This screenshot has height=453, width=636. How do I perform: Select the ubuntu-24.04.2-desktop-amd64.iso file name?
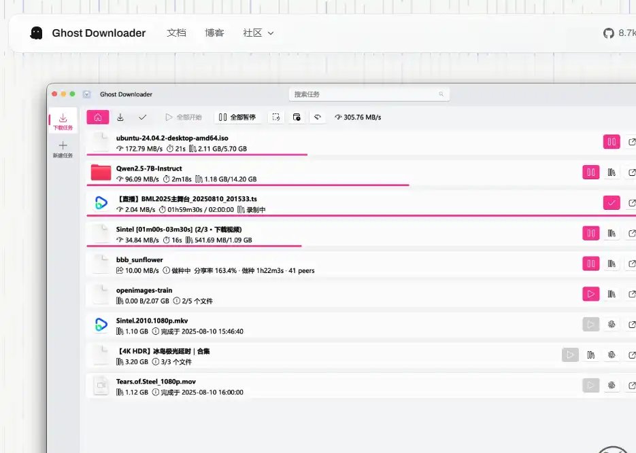click(x=172, y=138)
